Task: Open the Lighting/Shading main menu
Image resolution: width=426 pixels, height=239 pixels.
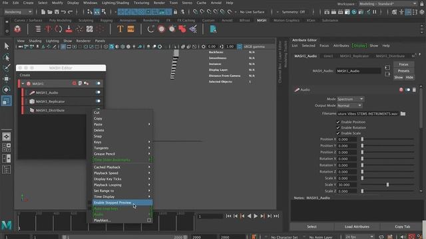Action: (115, 3)
